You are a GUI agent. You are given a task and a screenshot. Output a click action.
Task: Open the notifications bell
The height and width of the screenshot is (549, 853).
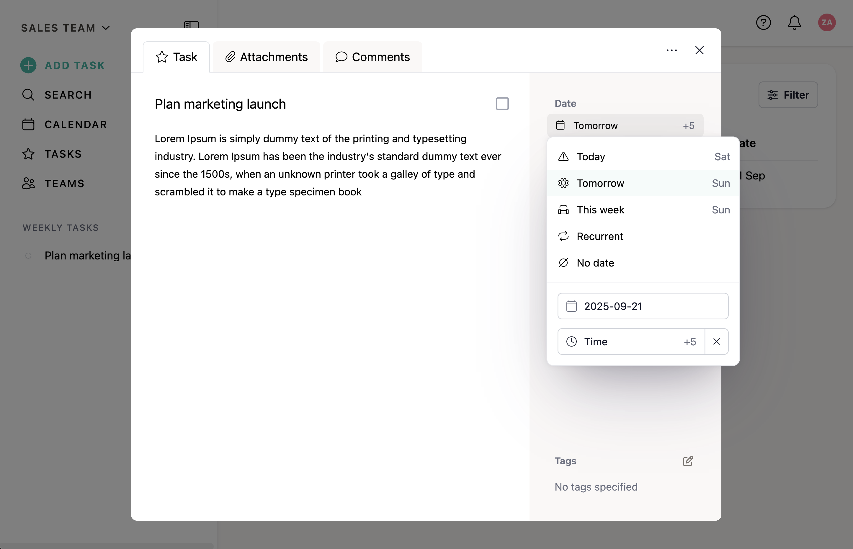[794, 23]
